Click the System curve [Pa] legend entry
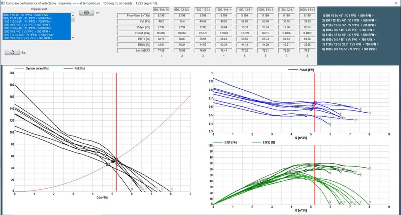 click(x=32, y=69)
